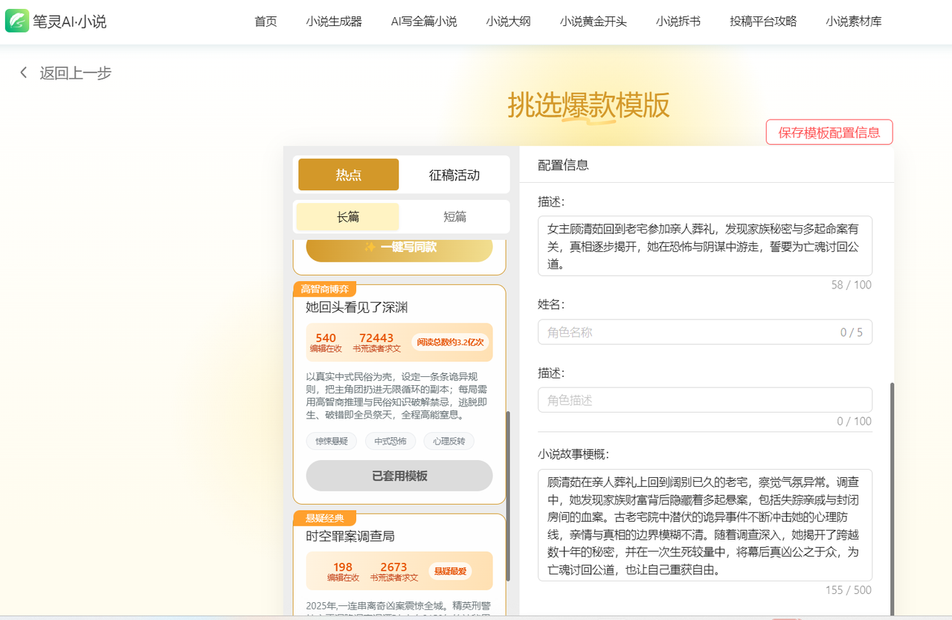952x620 pixels.
Task: Open the 小说拆书 navigation item
Action: 678,22
